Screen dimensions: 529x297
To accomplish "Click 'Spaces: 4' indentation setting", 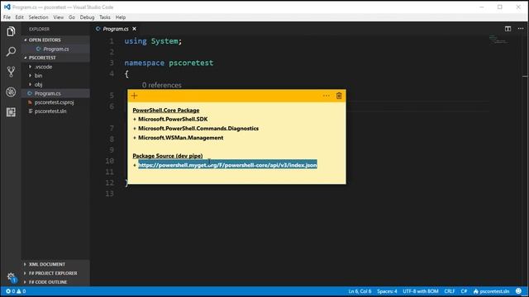I will pyautogui.click(x=387, y=291).
